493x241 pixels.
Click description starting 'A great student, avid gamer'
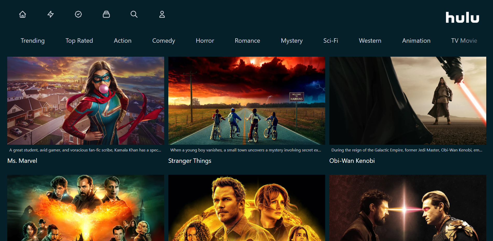(x=85, y=150)
